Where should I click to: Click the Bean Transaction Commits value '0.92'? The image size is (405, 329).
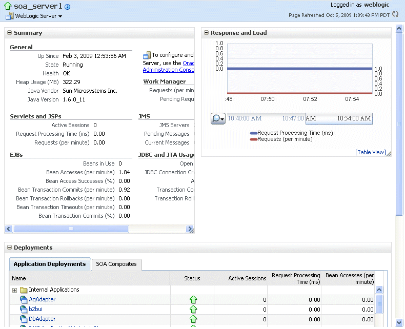[x=124, y=190]
